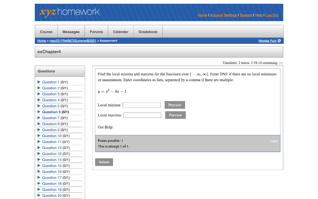Switch to the Forums tab

click(x=96, y=32)
